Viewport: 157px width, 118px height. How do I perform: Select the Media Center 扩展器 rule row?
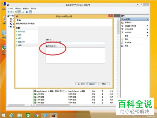75,91
